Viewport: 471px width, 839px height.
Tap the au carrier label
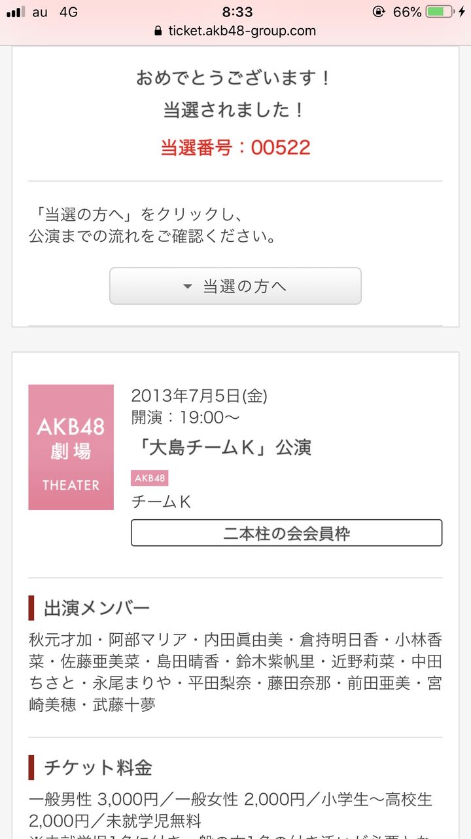tap(40, 12)
